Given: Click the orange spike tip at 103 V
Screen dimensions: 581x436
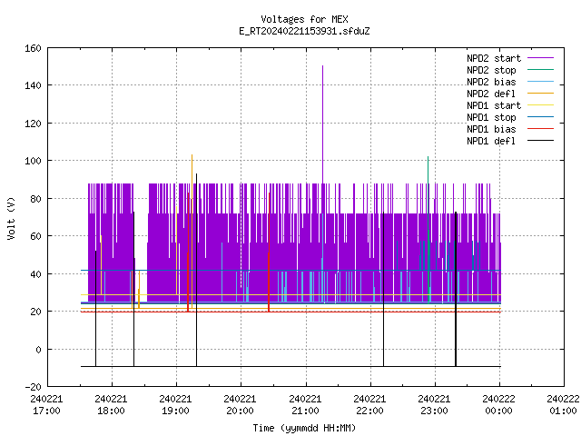Looking at the screenshot, I should (x=192, y=155).
